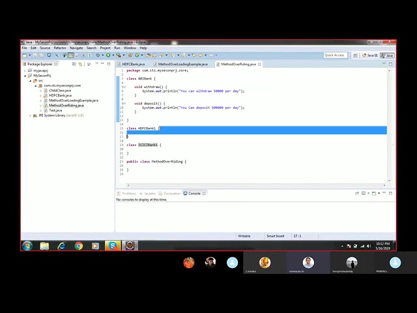
Task: Open the File menu
Action: pyautogui.click(x=25, y=48)
